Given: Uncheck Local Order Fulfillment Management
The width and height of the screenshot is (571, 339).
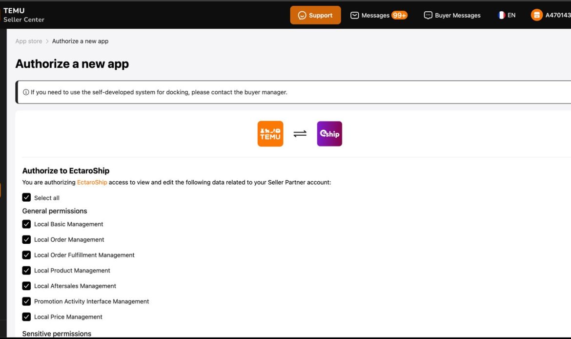Looking at the screenshot, I should coord(26,255).
